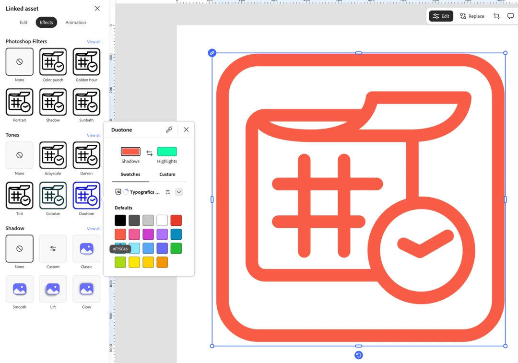Choose the sky blue swatch
518x363 pixels.
pos(148,248)
